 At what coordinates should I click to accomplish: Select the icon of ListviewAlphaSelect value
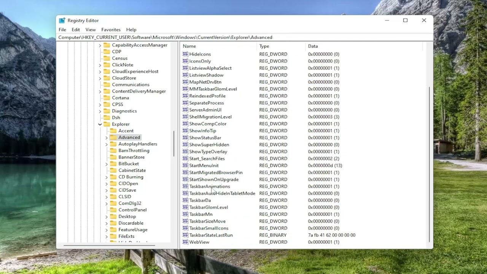pyautogui.click(x=185, y=68)
